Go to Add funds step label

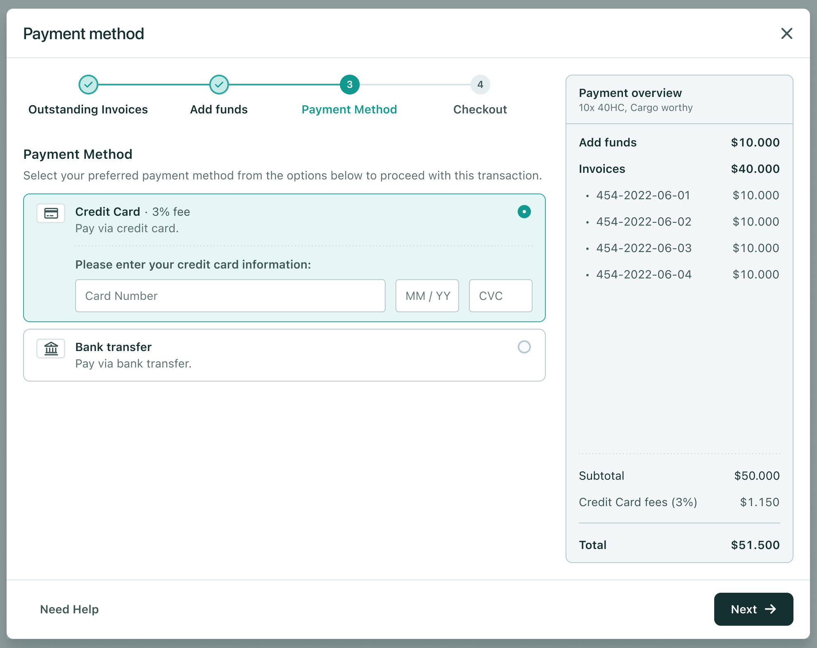click(x=219, y=109)
